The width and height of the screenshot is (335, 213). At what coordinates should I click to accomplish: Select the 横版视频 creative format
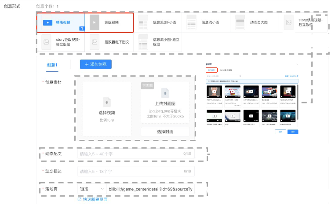[61, 22]
